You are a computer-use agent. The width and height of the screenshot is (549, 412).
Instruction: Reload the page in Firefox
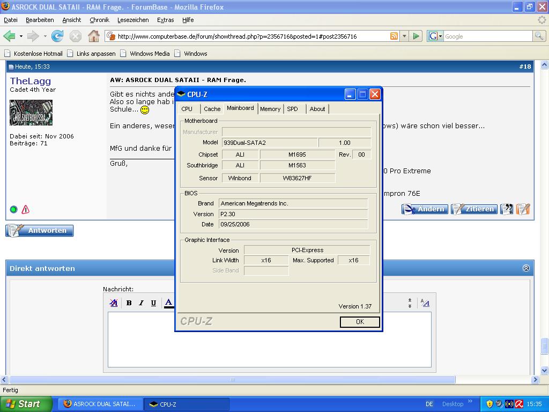[x=57, y=36]
